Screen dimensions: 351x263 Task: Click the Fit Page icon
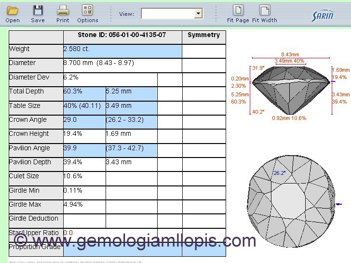tap(238, 10)
